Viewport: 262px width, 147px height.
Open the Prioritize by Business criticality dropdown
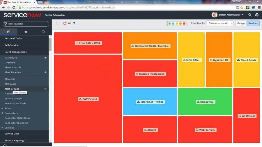pos(220,23)
